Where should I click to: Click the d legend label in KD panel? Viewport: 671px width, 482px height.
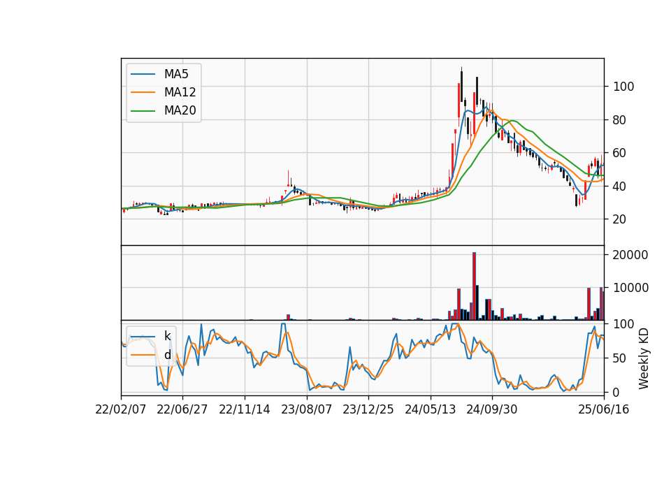(167, 355)
